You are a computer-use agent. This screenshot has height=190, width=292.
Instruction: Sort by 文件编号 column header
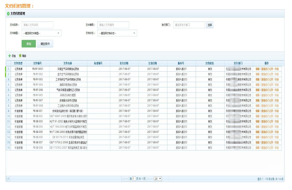pyautogui.click(x=37, y=63)
